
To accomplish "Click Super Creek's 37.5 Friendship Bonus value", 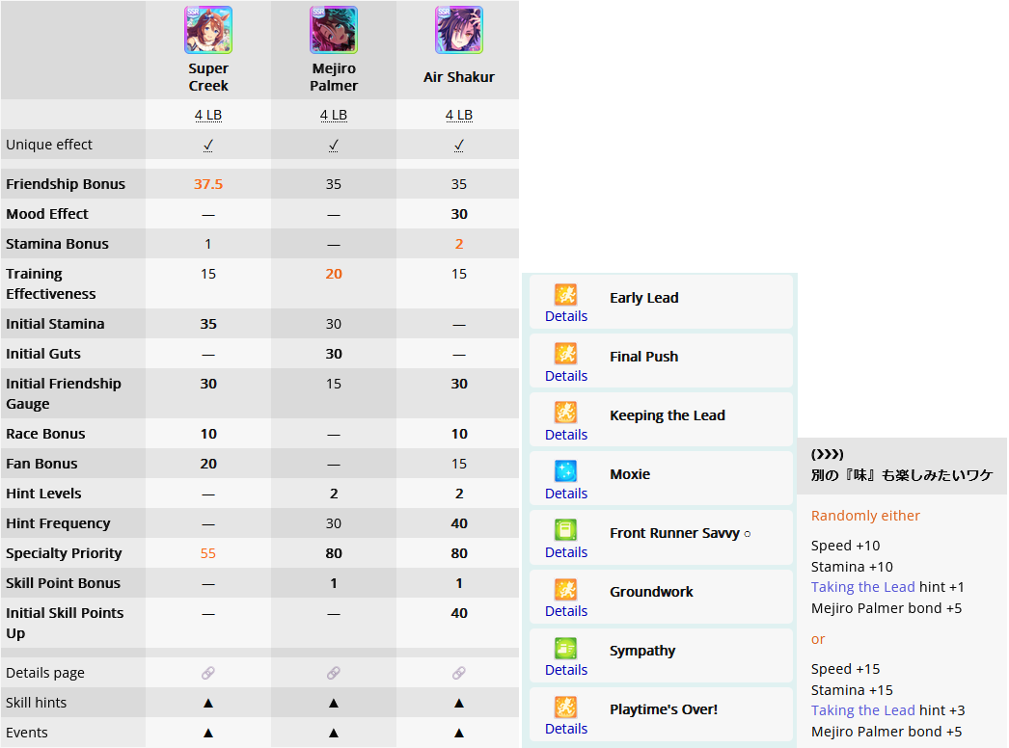I will 207,184.
